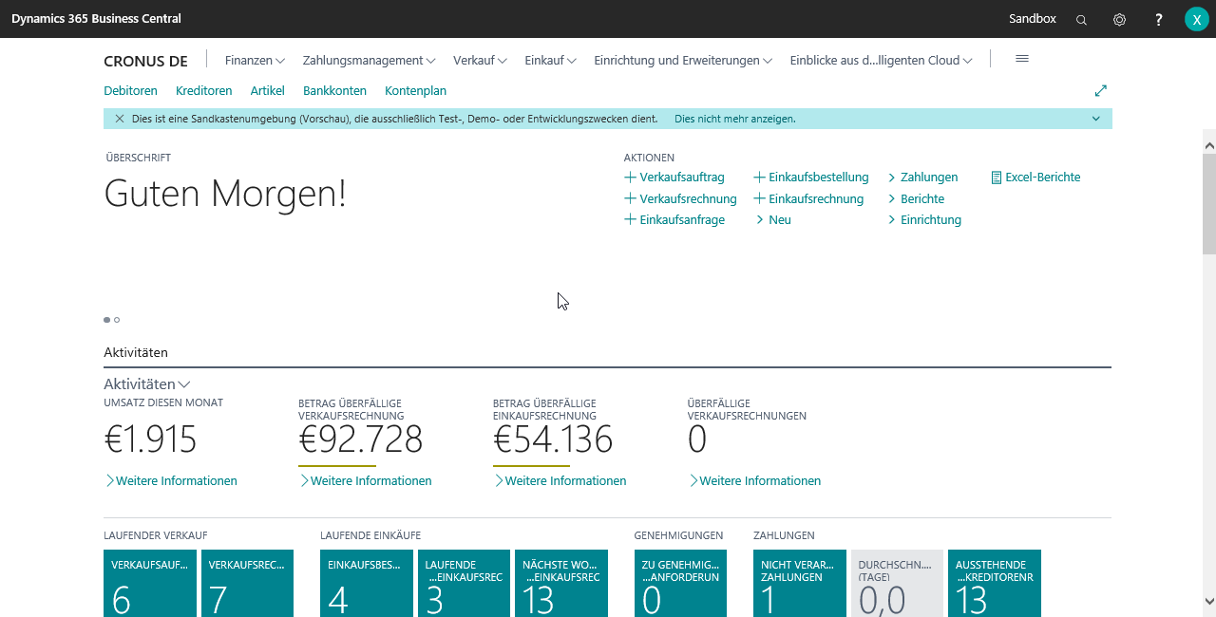Open Laufende Einkaufsrec tile showing 3
The width and height of the screenshot is (1216, 617).
pyautogui.click(x=464, y=583)
